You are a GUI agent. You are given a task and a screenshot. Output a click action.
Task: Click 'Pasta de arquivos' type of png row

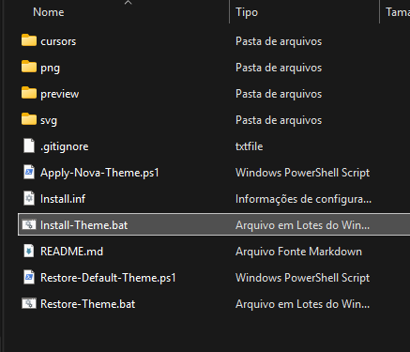click(x=279, y=68)
